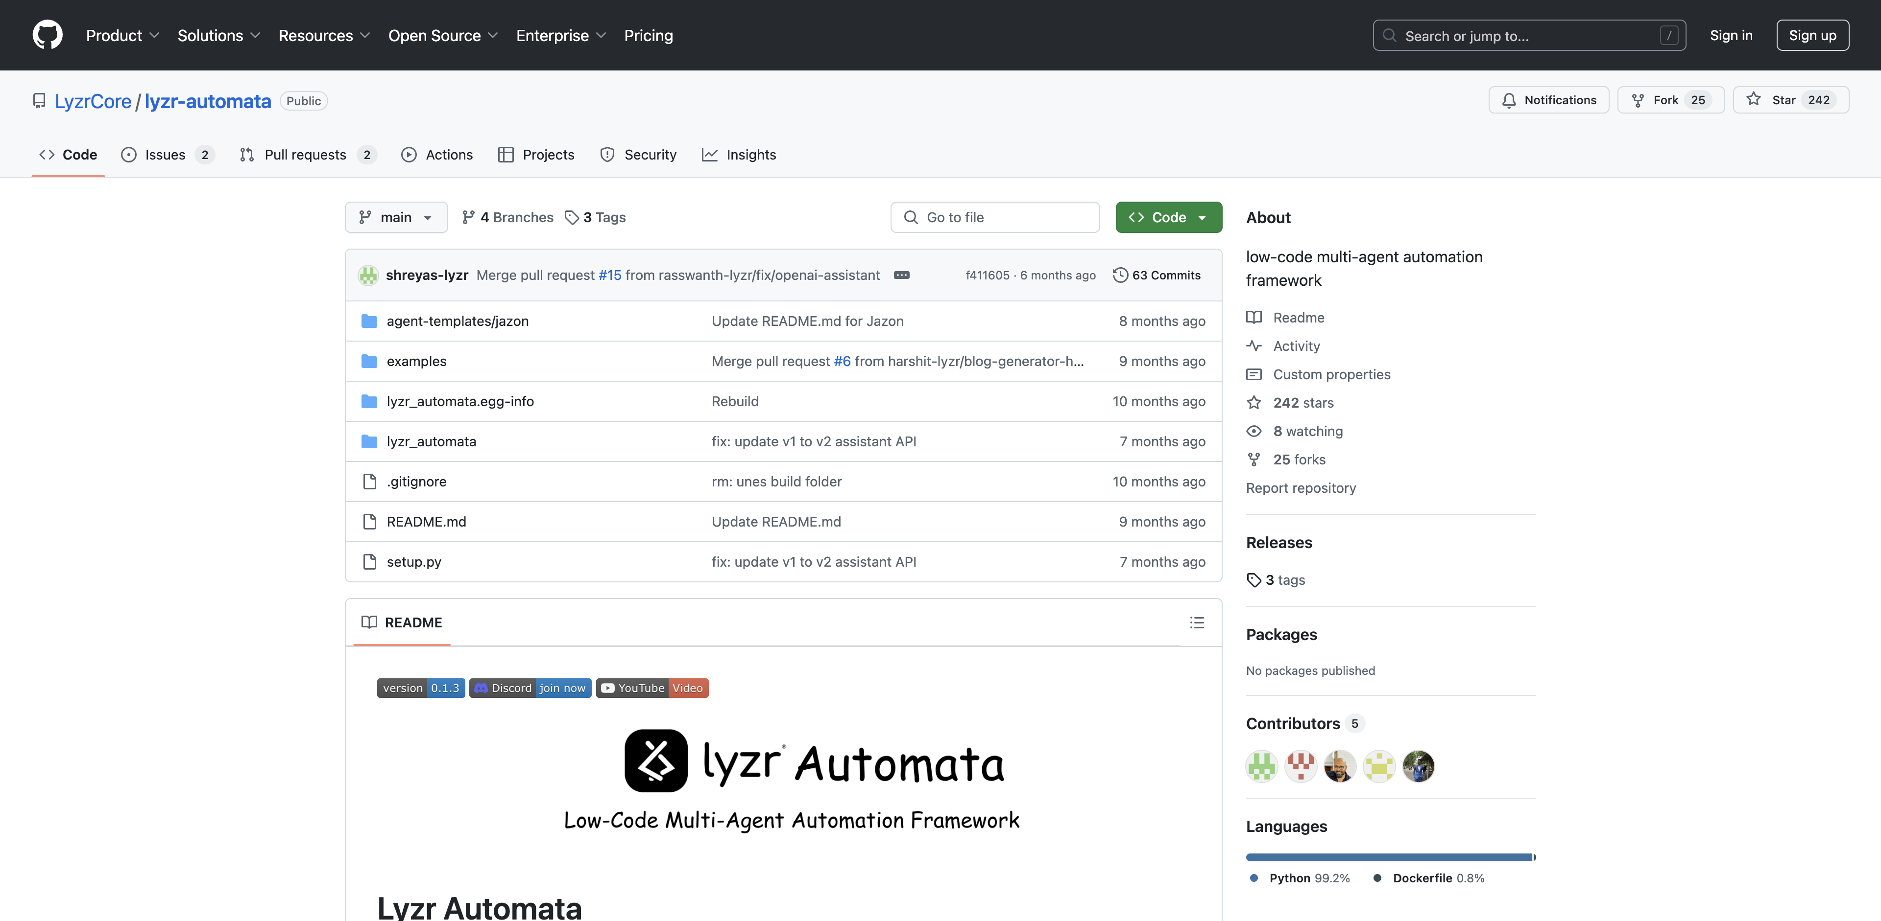The height and width of the screenshot is (921, 1881).
Task: Expand the commit message ellipsis button
Action: tap(902, 275)
